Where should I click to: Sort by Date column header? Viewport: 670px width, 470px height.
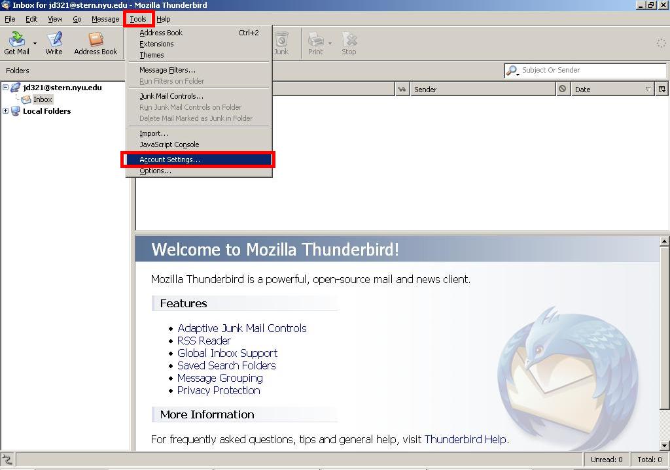pyautogui.click(x=612, y=89)
